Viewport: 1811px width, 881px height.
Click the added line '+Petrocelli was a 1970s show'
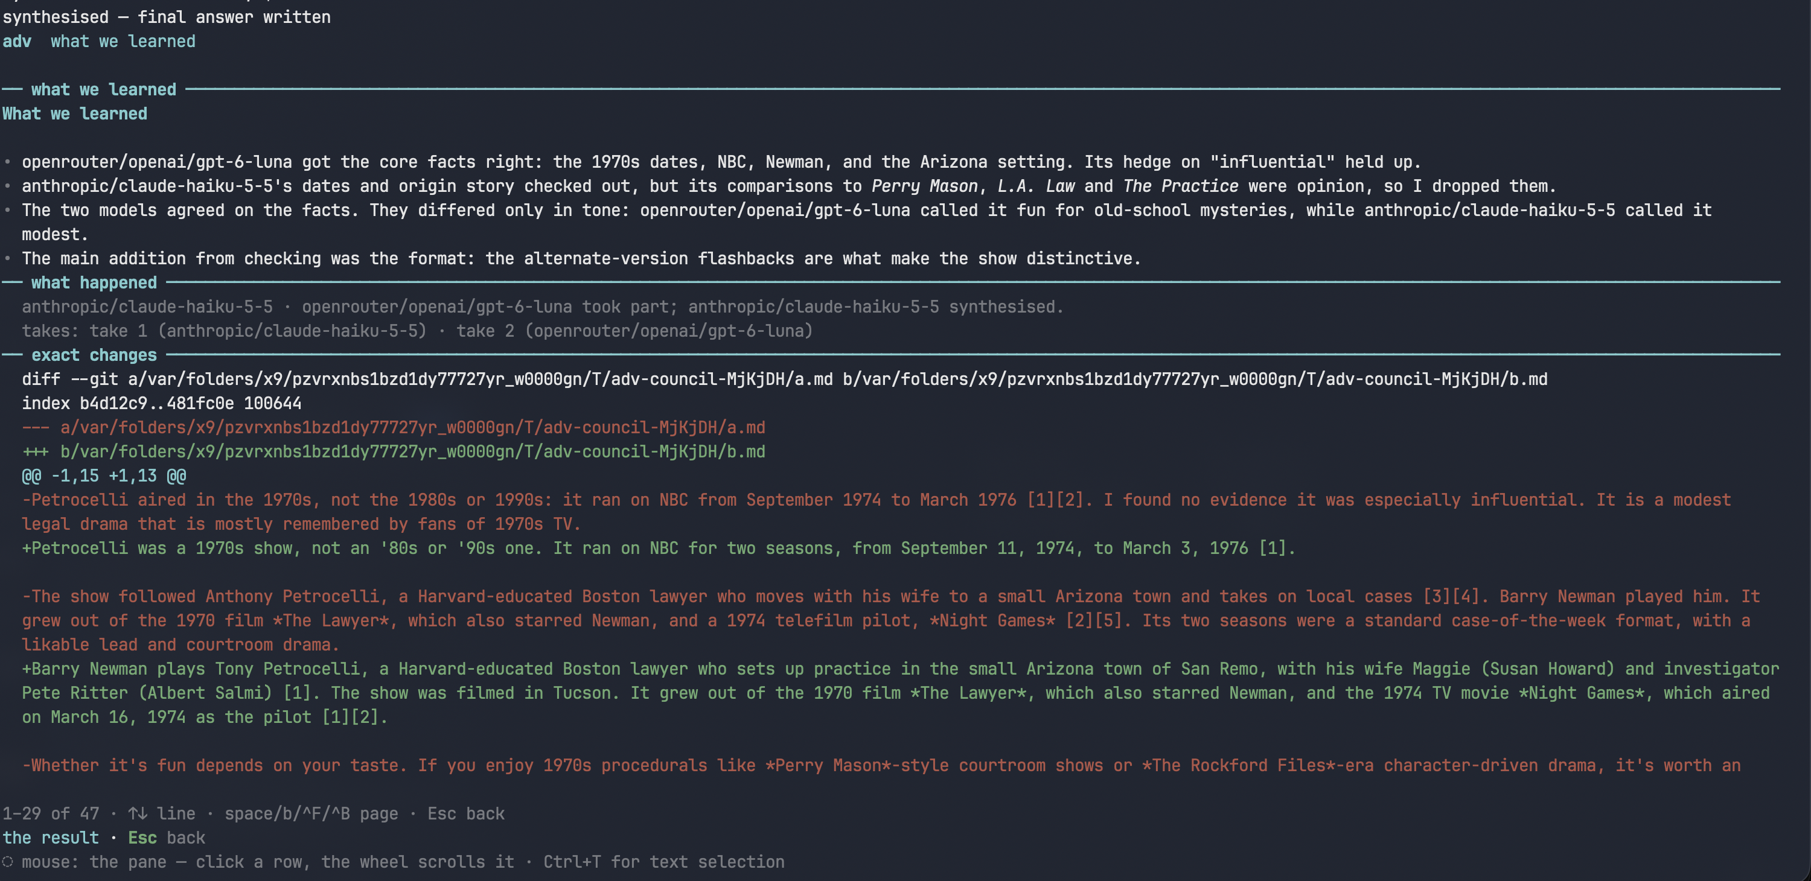pyautogui.click(x=659, y=548)
